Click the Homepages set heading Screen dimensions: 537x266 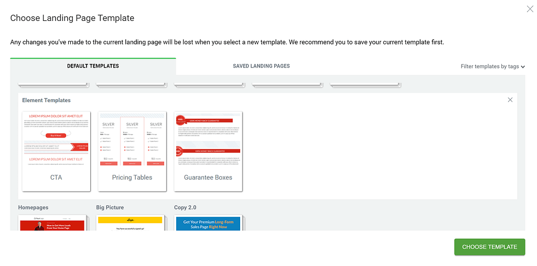(33, 208)
